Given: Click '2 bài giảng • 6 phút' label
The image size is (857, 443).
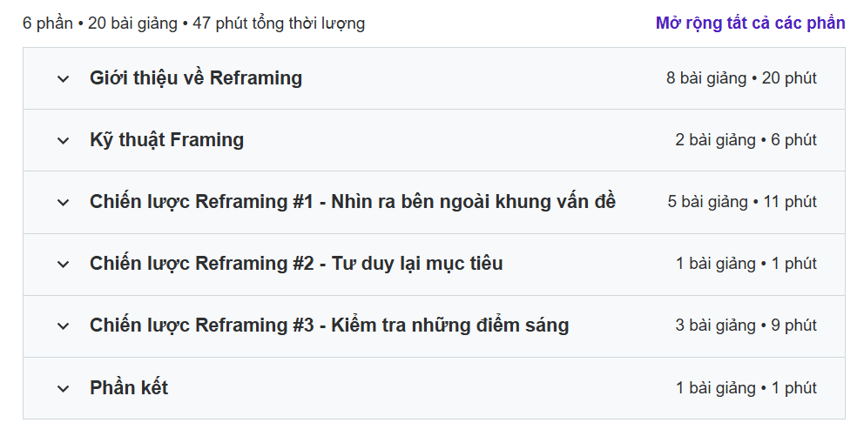Looking at the screenshot, I should [746, 140].
